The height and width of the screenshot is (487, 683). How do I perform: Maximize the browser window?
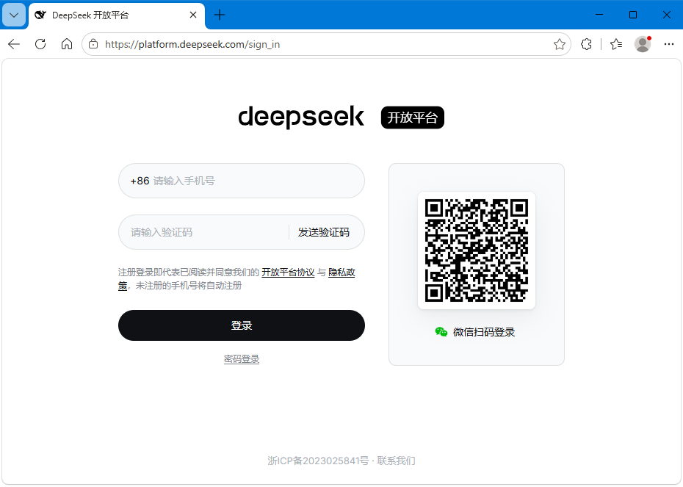(x=633, y=15)
